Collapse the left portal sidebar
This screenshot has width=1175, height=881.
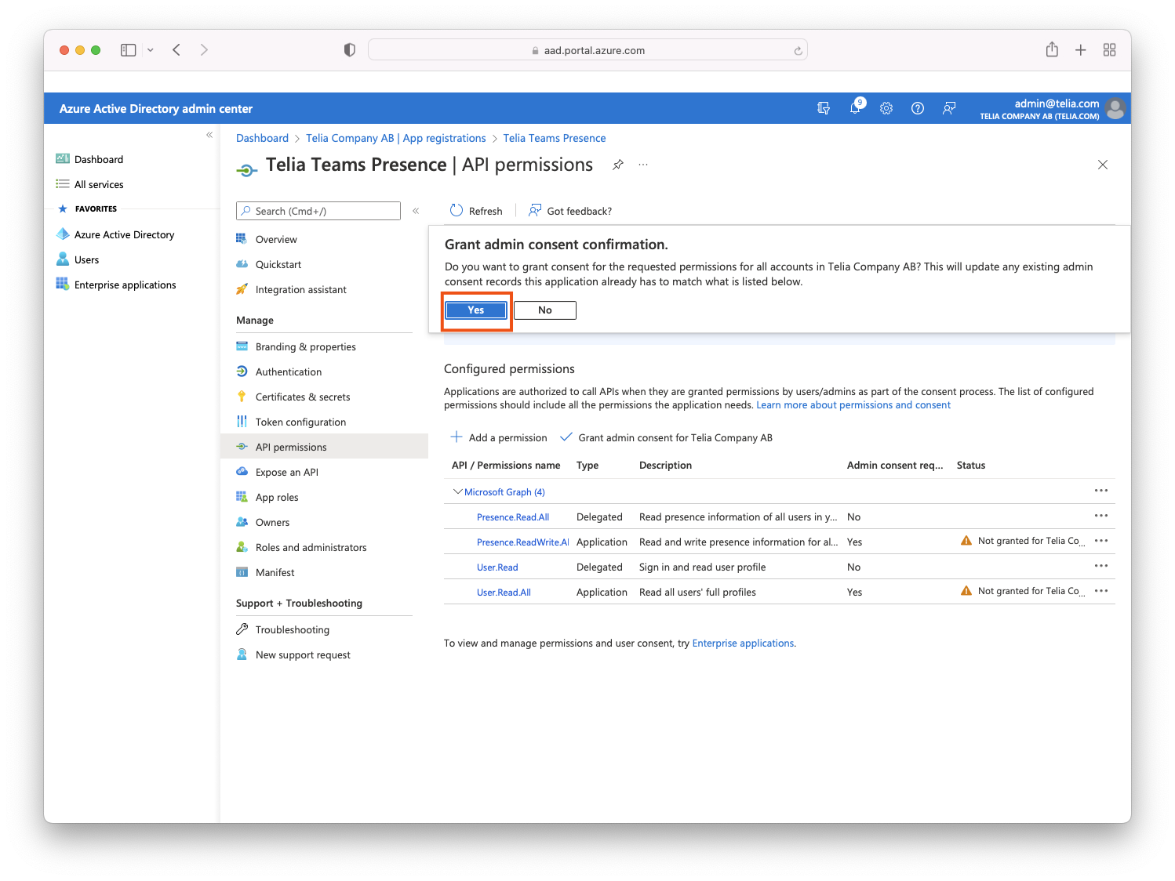pos(209,135)
